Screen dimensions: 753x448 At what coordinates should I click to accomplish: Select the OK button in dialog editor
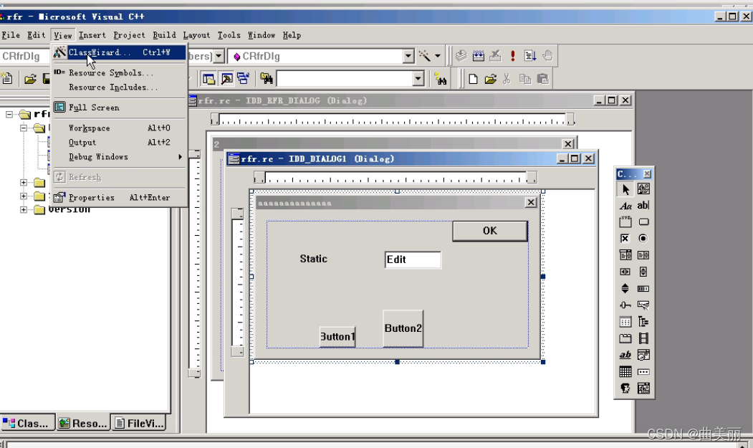click(490, 232)
